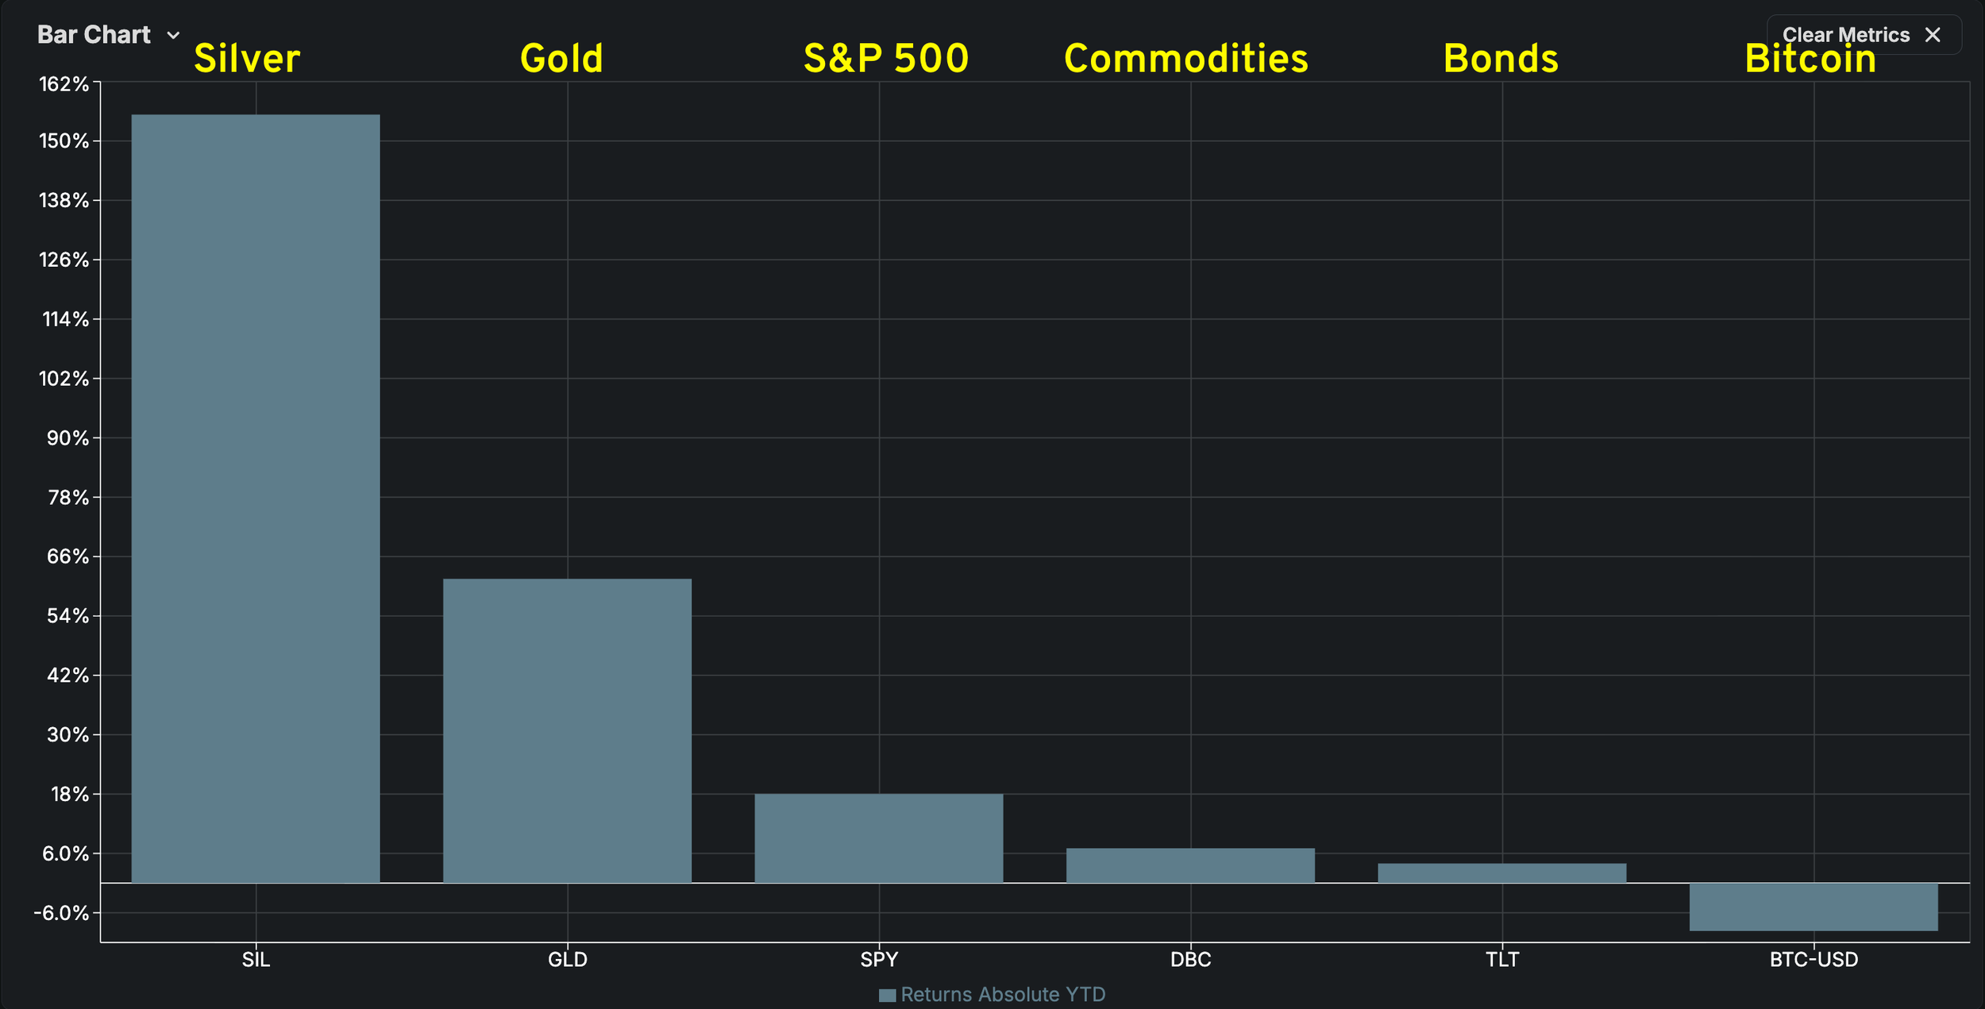Click the yellow S&P 500 heading

[x=885, y=59]
